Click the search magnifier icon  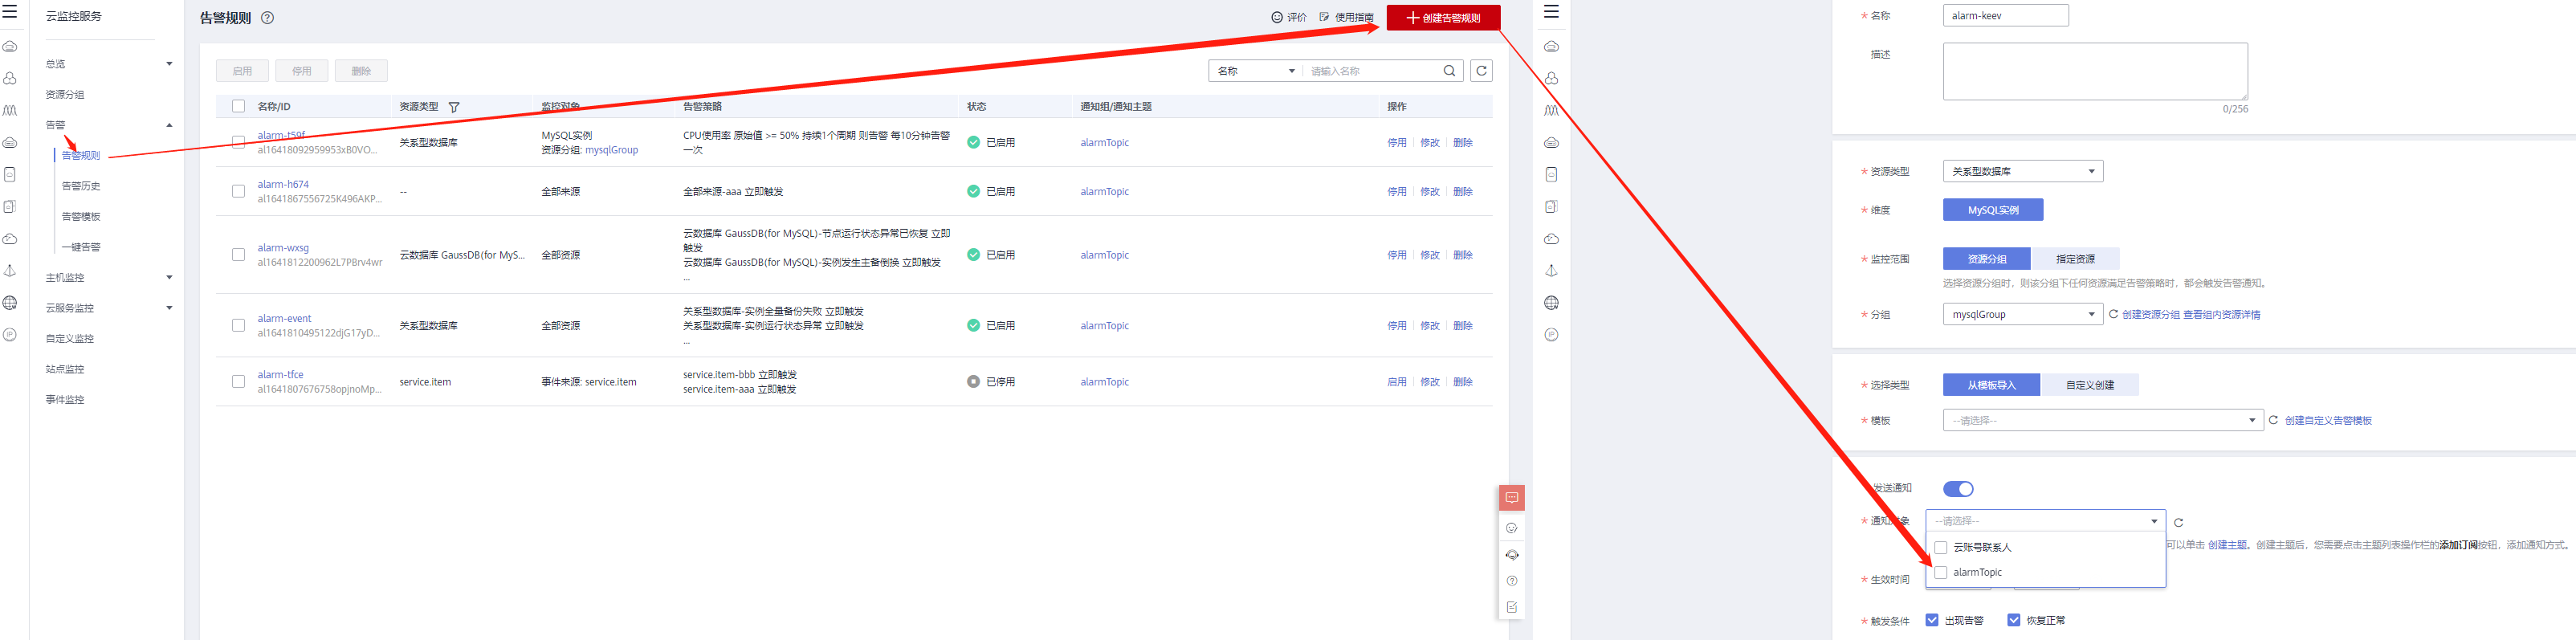(x=1449, y=71)
